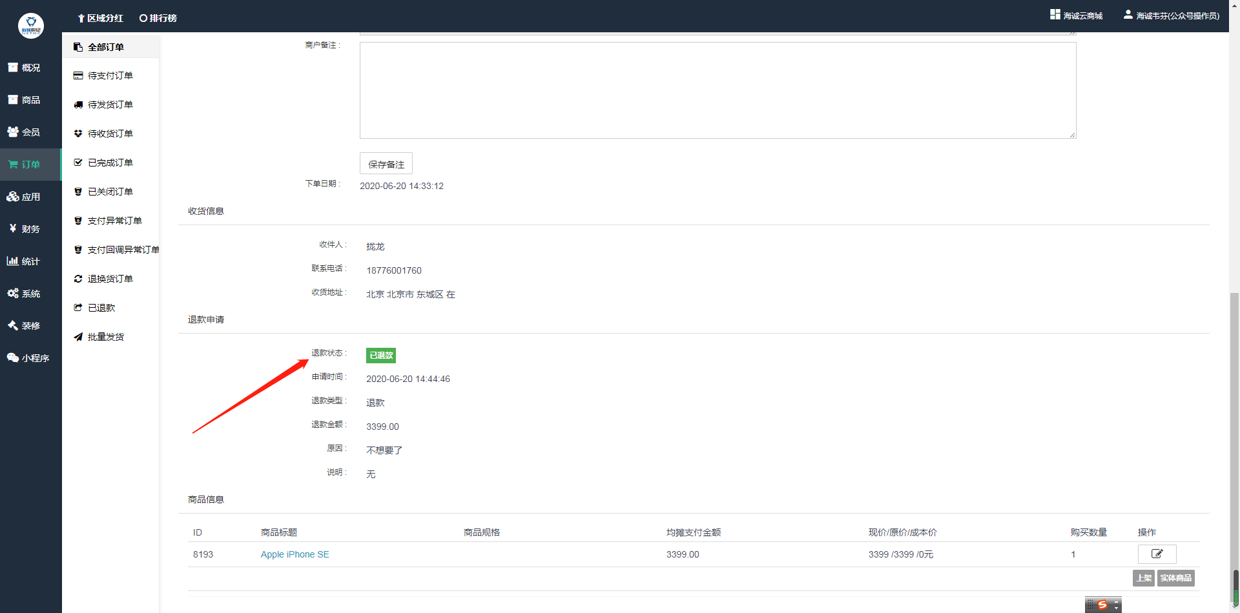Viewport: 1240px width, 613px height.
Task: Click 不想要了 refund reason text
Action: [384, 450]
